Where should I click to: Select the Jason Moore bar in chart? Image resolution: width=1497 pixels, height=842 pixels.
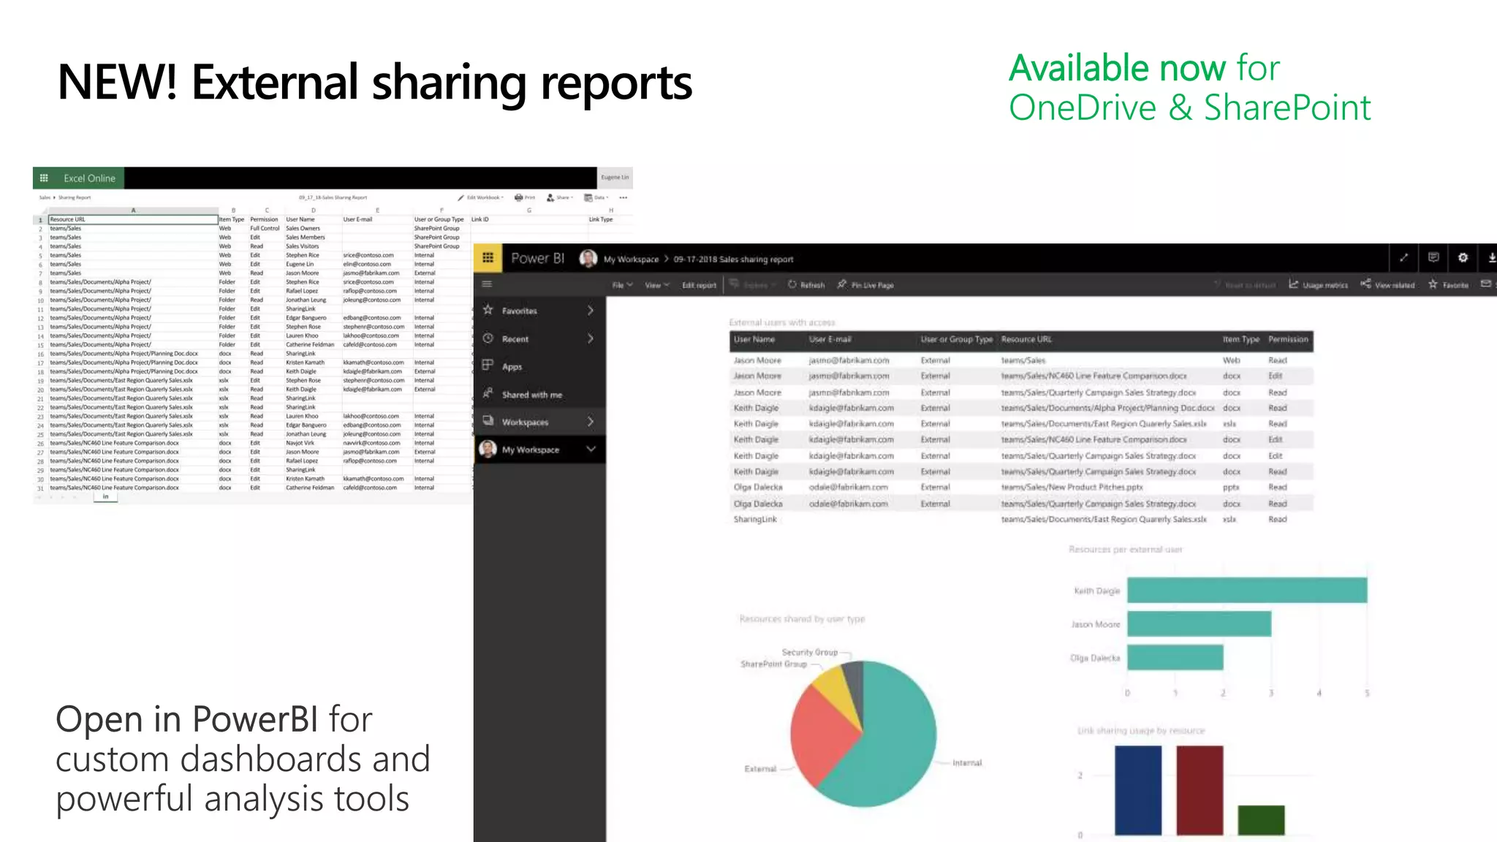(1199, 623)
